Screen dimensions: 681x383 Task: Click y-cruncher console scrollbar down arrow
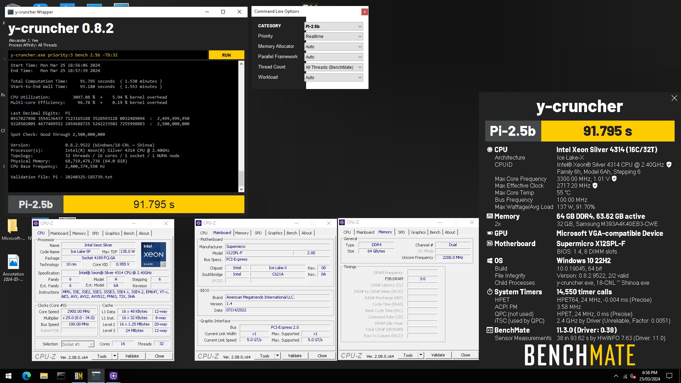point(242,189)
